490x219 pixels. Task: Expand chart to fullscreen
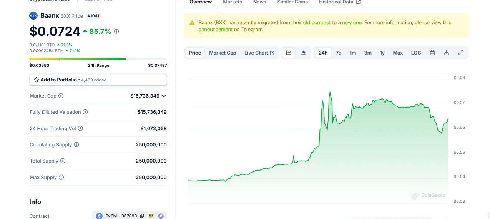click(x=461, y=53)
